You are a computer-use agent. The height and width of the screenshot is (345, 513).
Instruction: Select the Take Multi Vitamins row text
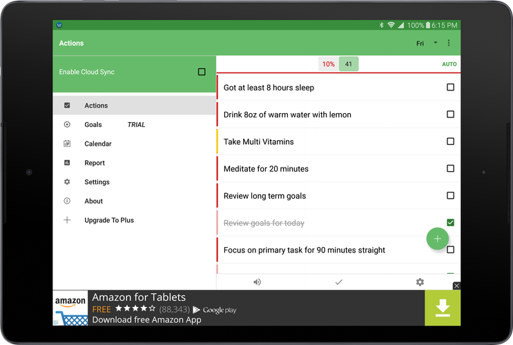(x=258, y=141)
